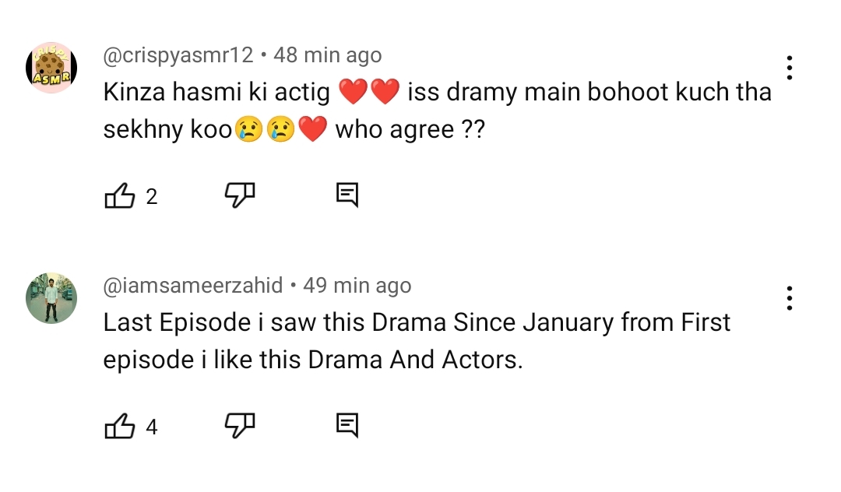Open more options for @iamsameerzahid comment
This screenshot has width=841, height=492.
790,298
